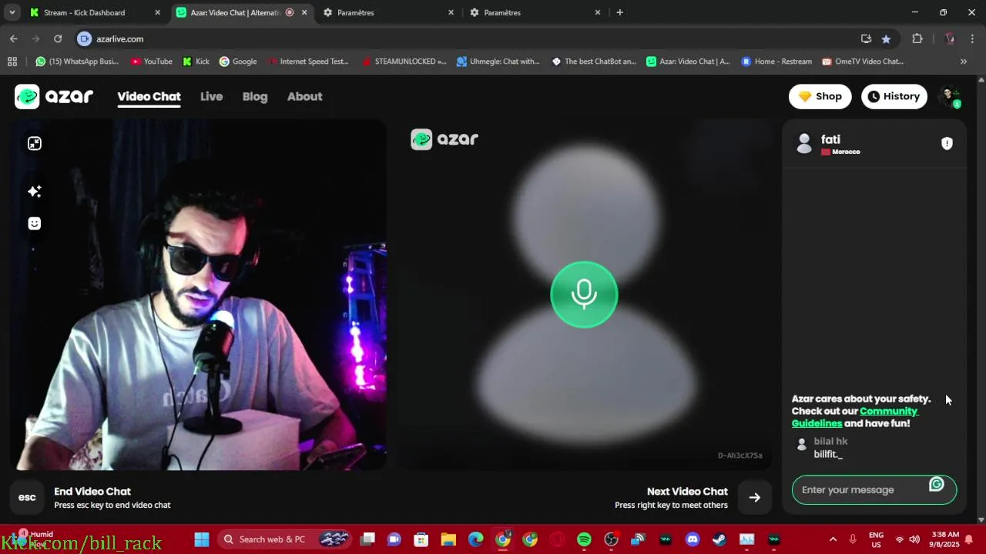Bookmark this page with the star

[x=886, y=38]
